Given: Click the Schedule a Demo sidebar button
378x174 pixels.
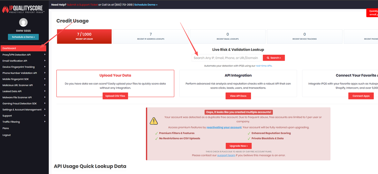Looking at the screenshot, I should [23, 37].
